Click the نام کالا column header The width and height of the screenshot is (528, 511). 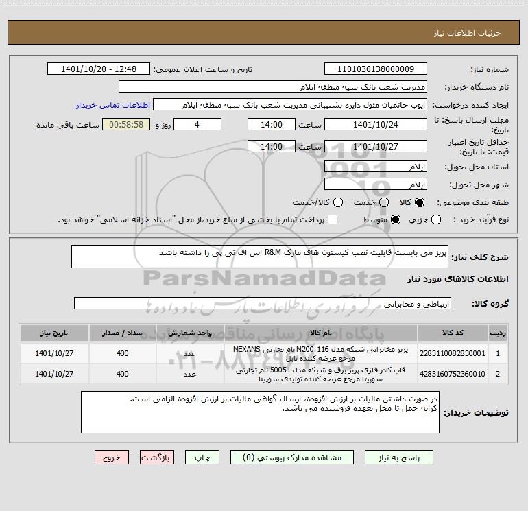[321, 333]
